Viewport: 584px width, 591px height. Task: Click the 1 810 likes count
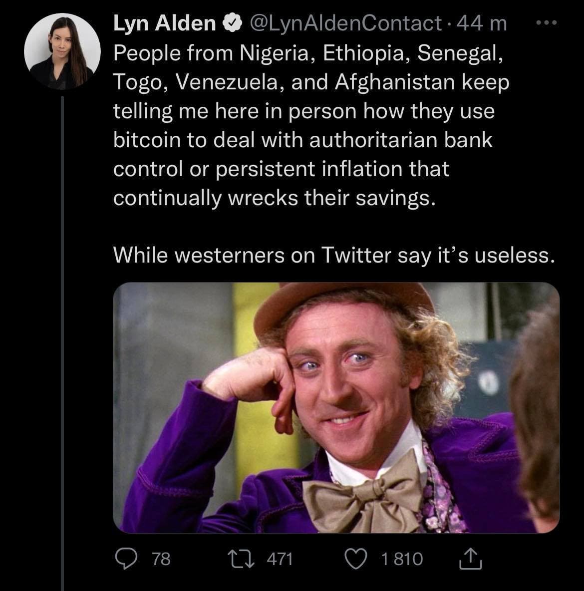401,559
